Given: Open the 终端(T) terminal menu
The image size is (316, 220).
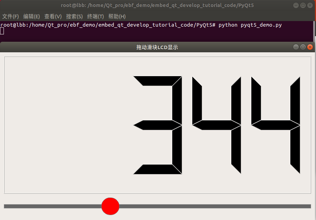Looking at the screenshot, I should (96, 16).
